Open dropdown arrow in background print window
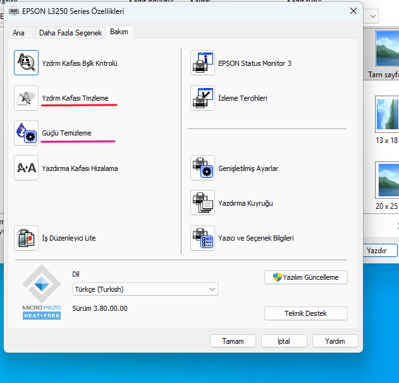Image resolution: width=399 pixels, height=383 pixels. [x=373, y=16]
